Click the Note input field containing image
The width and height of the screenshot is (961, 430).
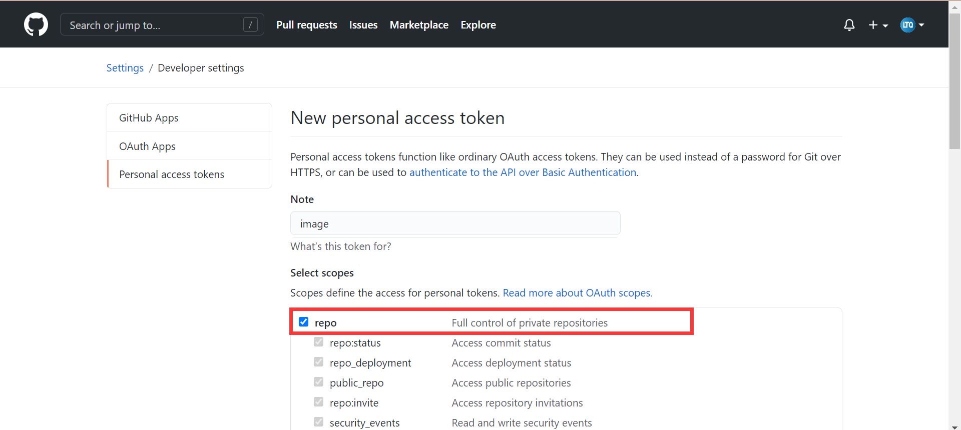point(455,223)
